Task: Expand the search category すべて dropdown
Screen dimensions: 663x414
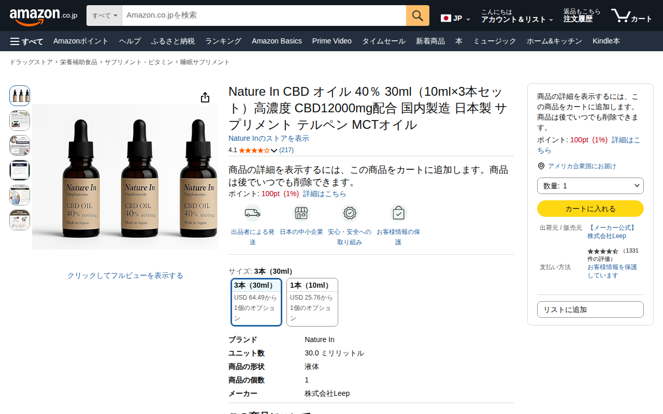Action: (104, 16)
